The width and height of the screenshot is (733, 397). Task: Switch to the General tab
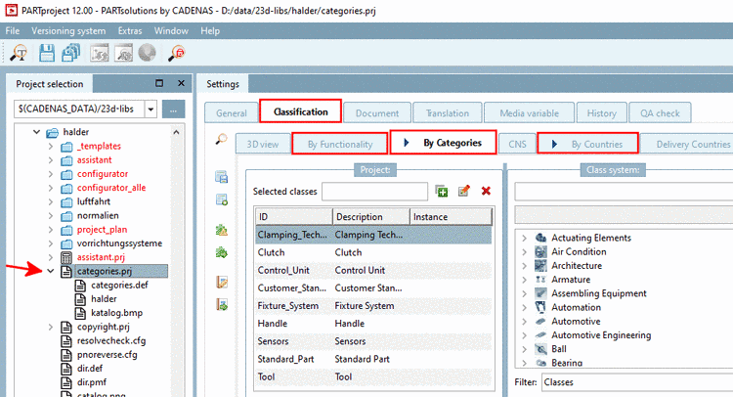click(232, 113)
